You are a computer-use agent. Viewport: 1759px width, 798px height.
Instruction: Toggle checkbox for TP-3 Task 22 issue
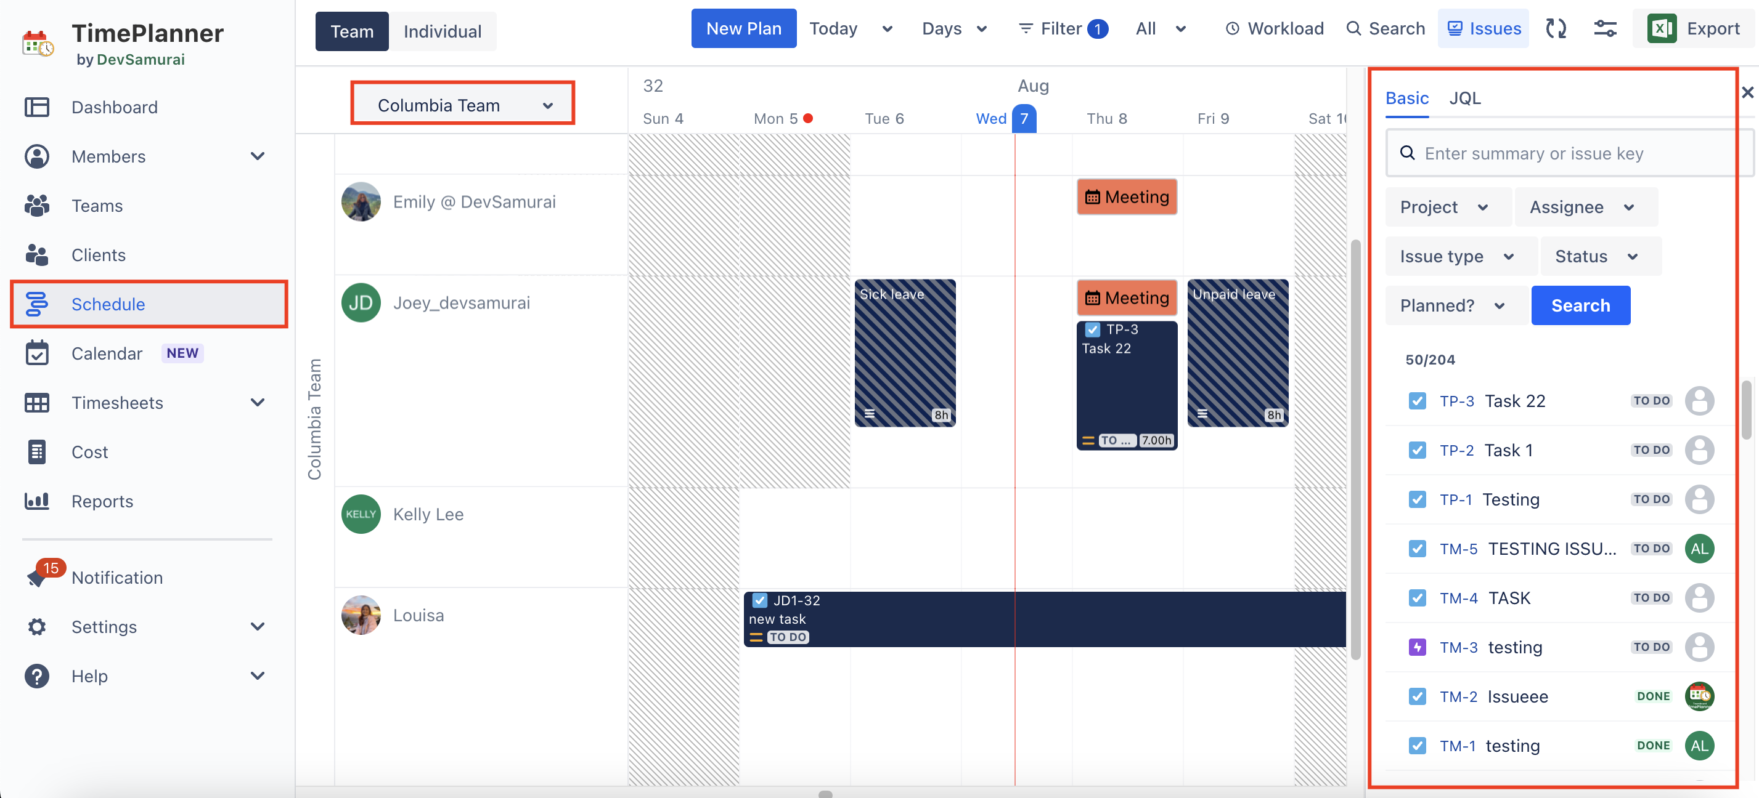click(1417, 401)
